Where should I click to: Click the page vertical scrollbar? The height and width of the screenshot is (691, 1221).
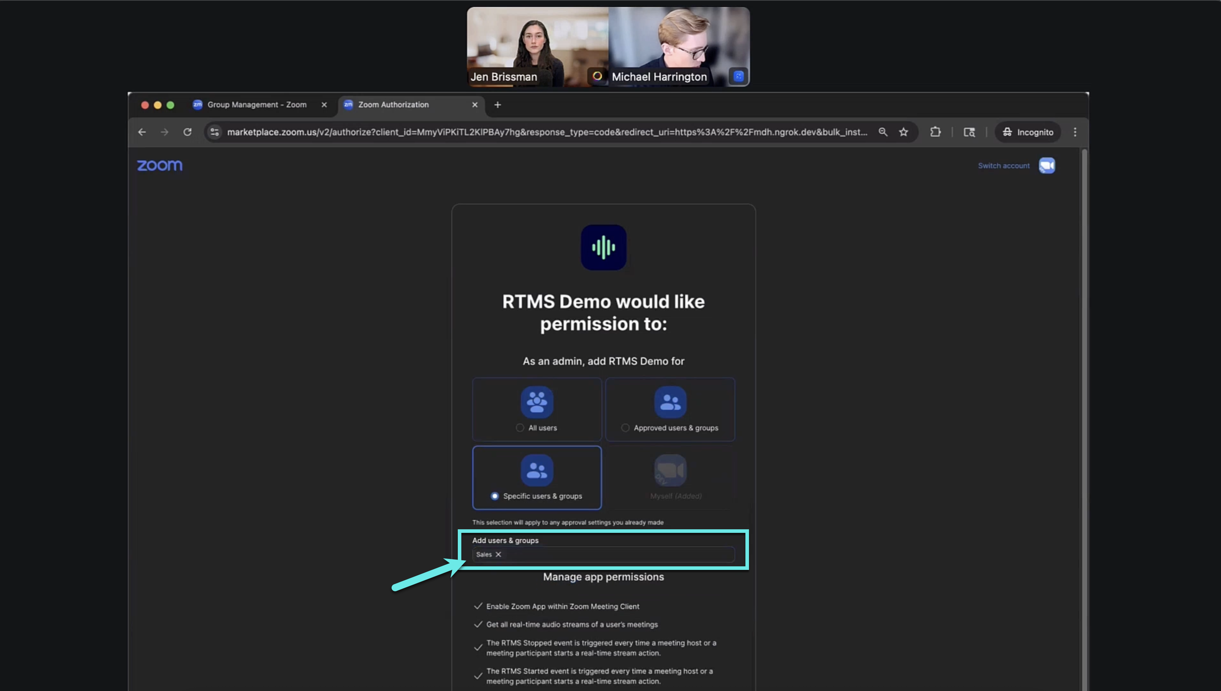[x=1084, y=332]
